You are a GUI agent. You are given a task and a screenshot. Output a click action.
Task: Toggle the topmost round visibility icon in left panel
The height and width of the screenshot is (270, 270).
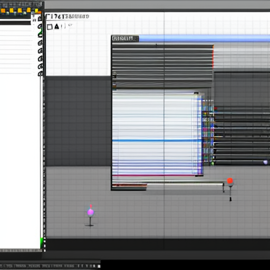click(x=40, y=26)
